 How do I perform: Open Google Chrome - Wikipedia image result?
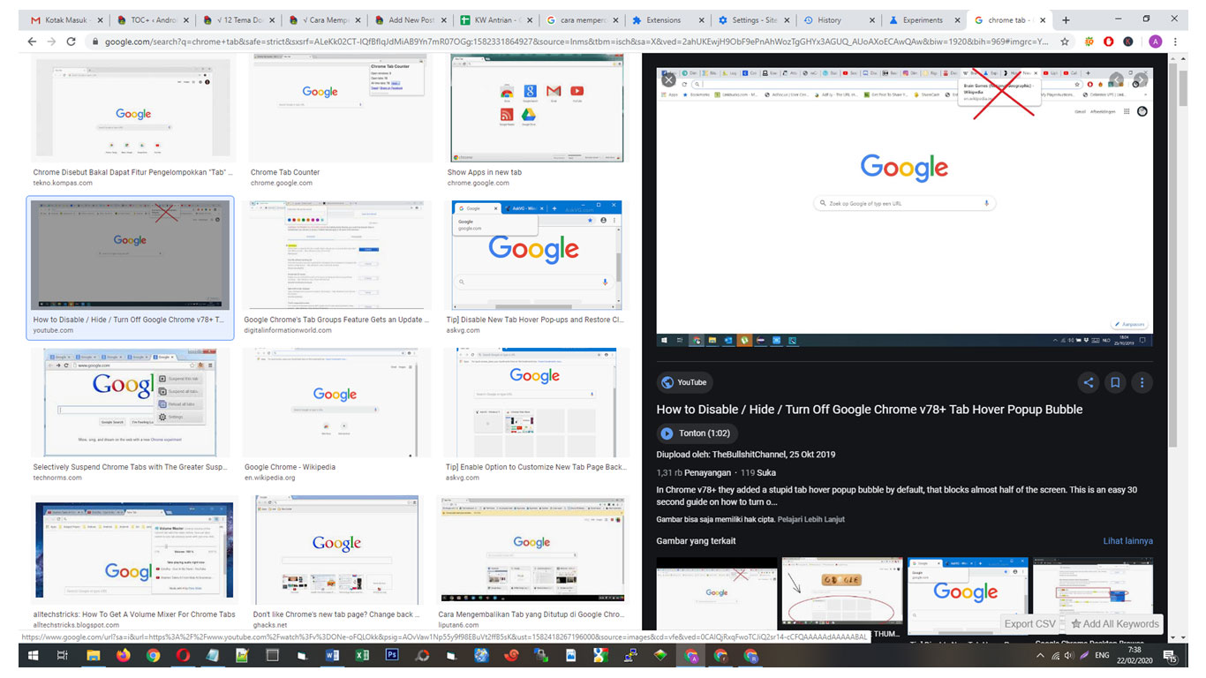pos(336,403)
